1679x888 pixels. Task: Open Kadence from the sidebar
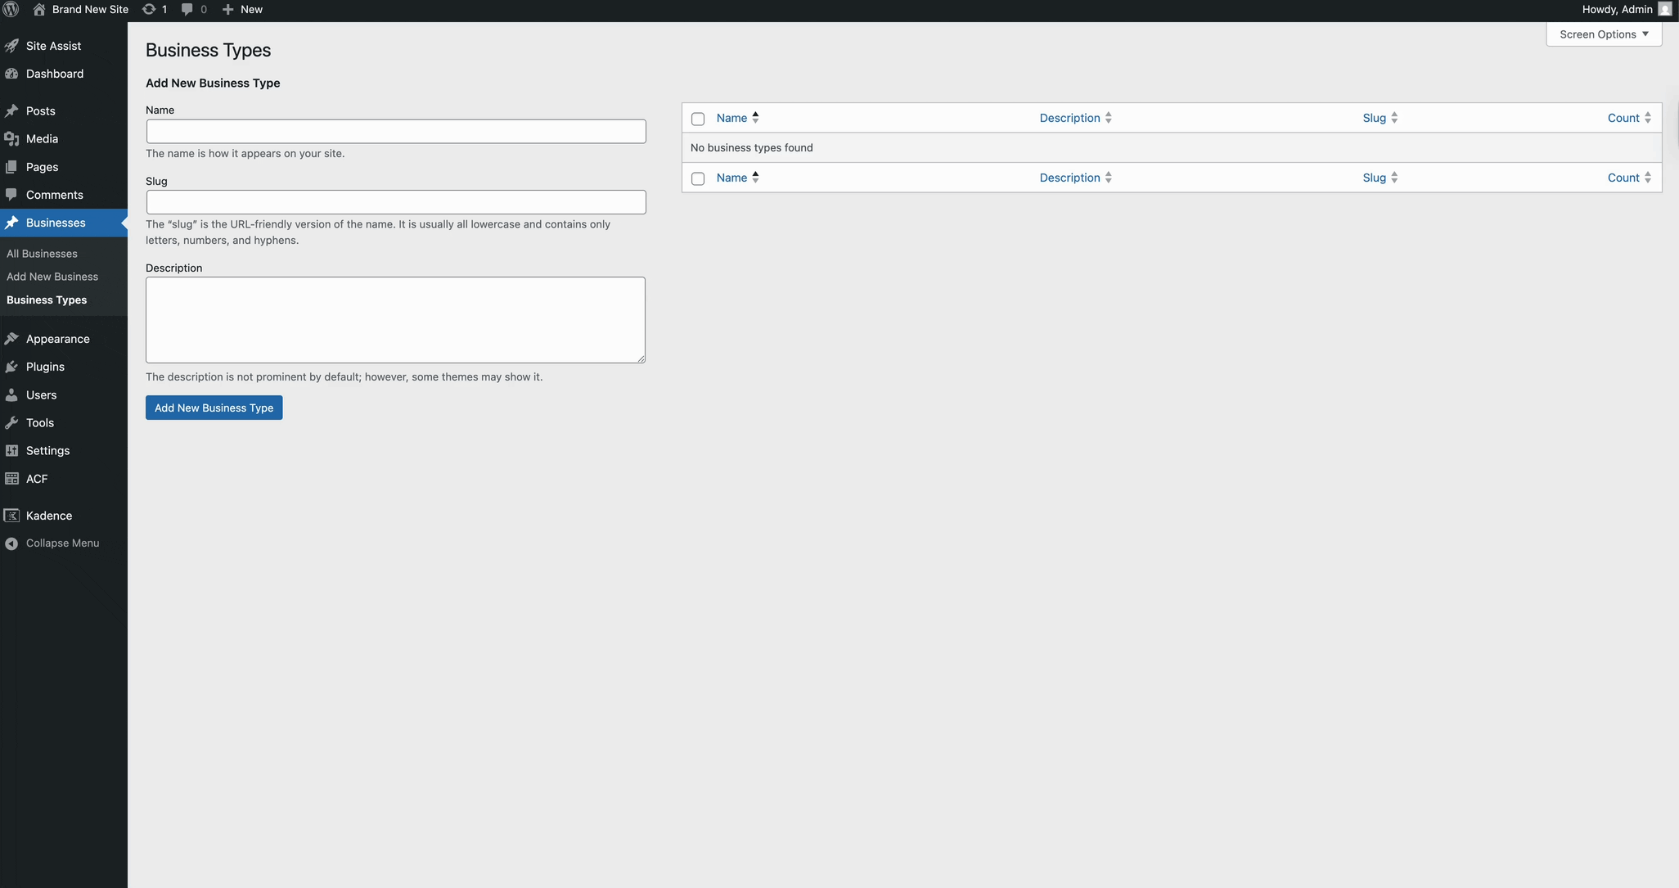tap(50, 515)
